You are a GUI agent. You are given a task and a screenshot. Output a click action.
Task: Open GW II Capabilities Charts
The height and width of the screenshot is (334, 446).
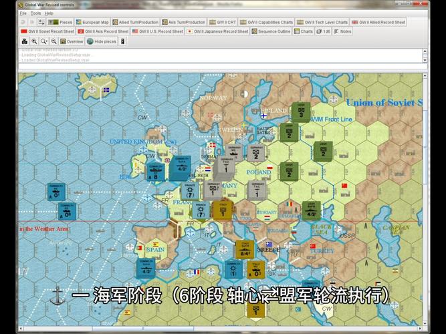(266, 22)
